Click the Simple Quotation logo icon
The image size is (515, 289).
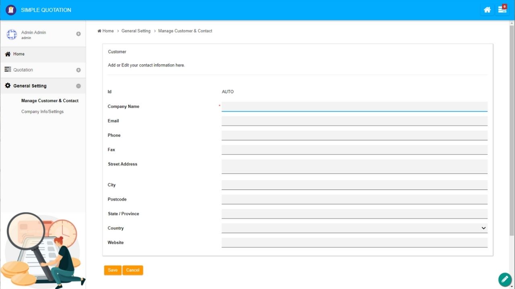(x=11, y=10)
